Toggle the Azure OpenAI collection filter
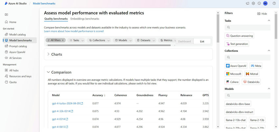This screenshot has width=279, height=132. [236, 66]
